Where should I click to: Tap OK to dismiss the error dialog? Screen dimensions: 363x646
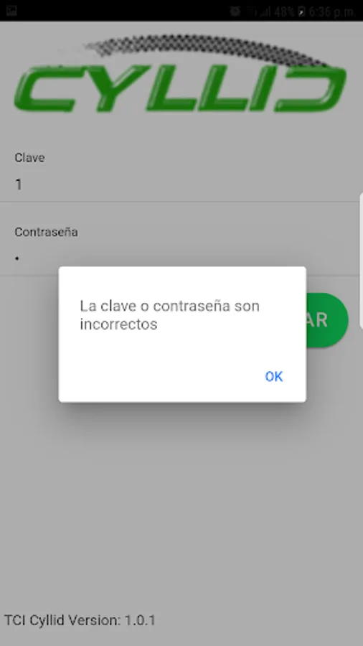click(x=274, y=376)
